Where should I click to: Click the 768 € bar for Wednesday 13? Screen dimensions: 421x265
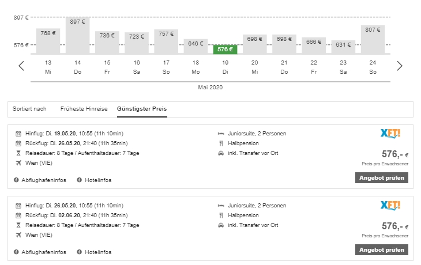pos(48,41)
